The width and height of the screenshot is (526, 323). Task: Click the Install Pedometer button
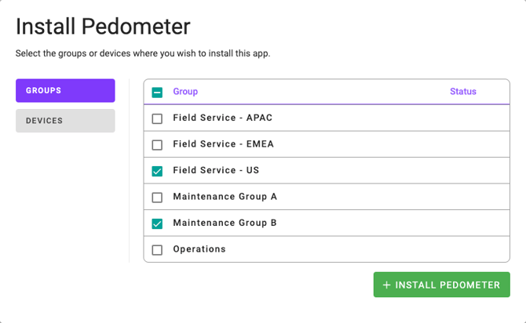pyautogui.click(x=442, y=285)
